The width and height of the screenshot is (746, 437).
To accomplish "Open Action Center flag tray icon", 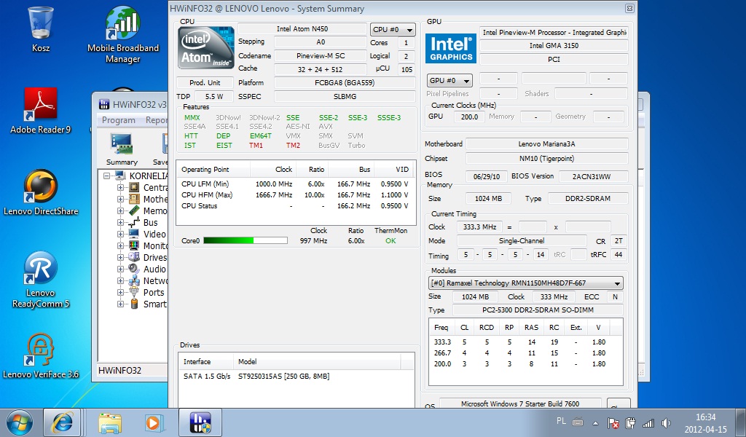I will (x=613, y=422).
